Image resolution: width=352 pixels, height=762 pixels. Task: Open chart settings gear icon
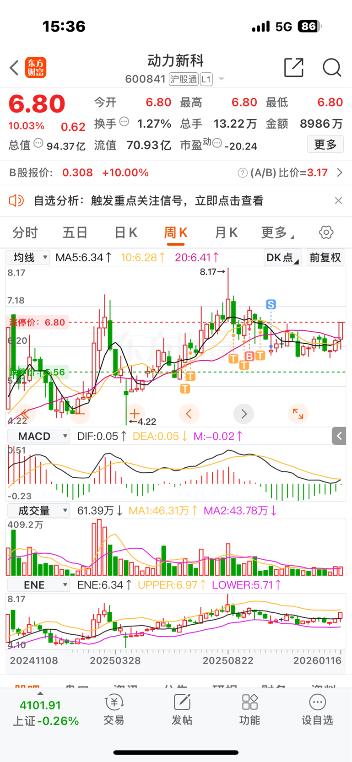click(x=326, y=232)
